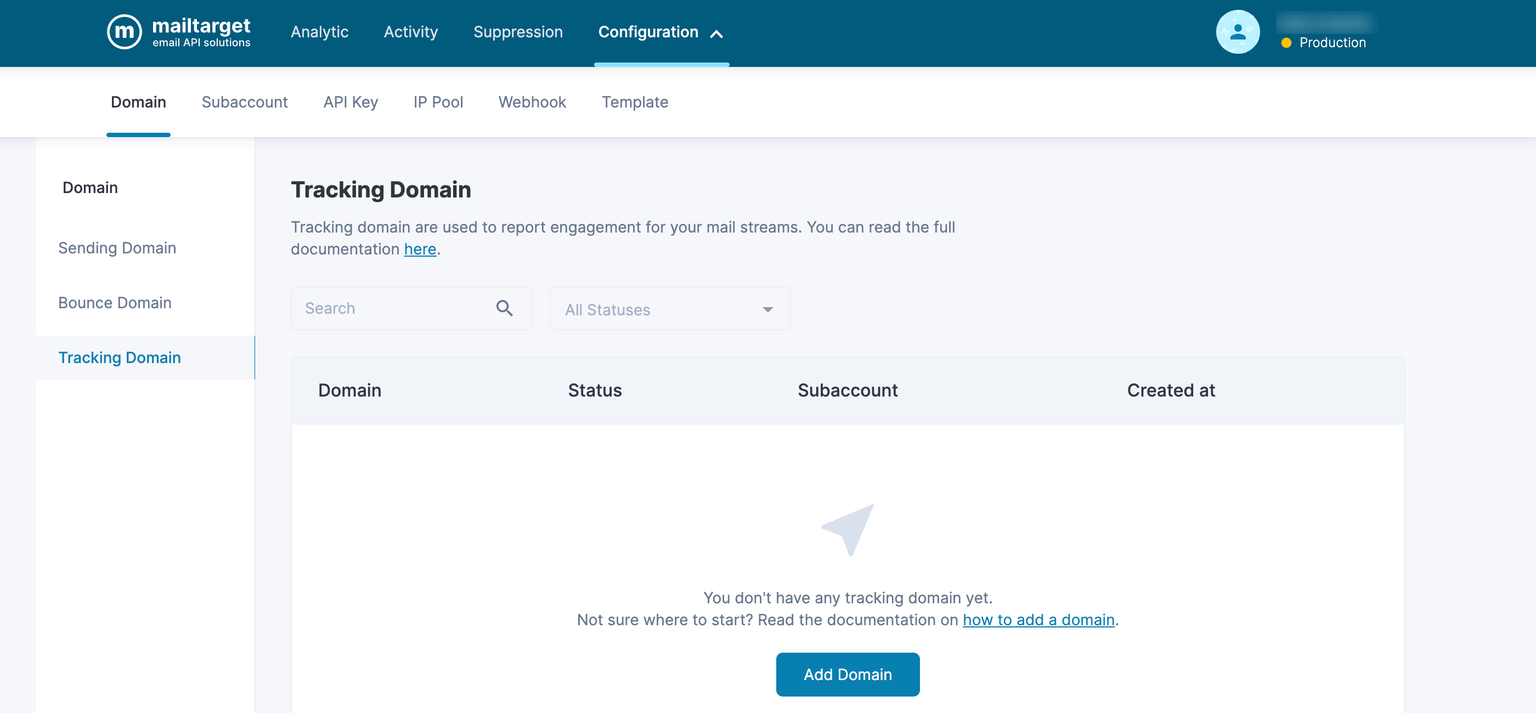Open the Analytic menu

click(319, 32)
